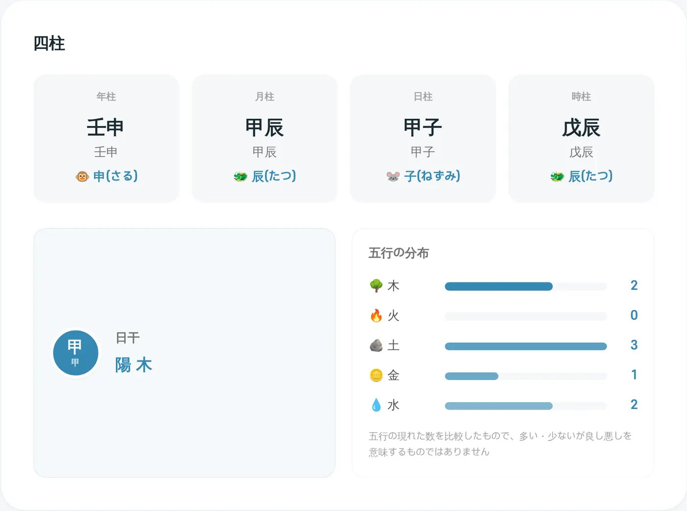Click the 木 progress bar
The image size is (687, 511).
(x=526, y=286)
